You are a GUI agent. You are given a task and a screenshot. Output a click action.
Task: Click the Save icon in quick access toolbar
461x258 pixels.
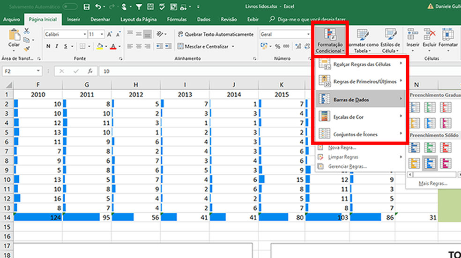86,7
